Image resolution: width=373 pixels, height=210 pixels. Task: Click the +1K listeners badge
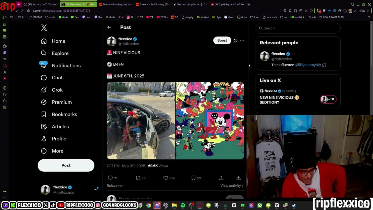(328, 99)
